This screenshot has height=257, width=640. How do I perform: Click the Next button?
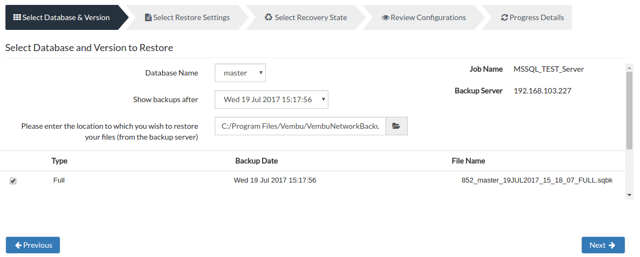[x=603, y=245]
